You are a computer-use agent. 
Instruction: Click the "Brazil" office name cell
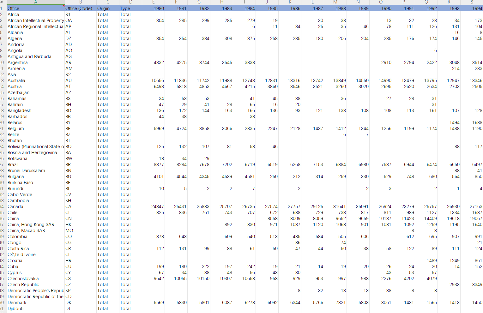36,165
